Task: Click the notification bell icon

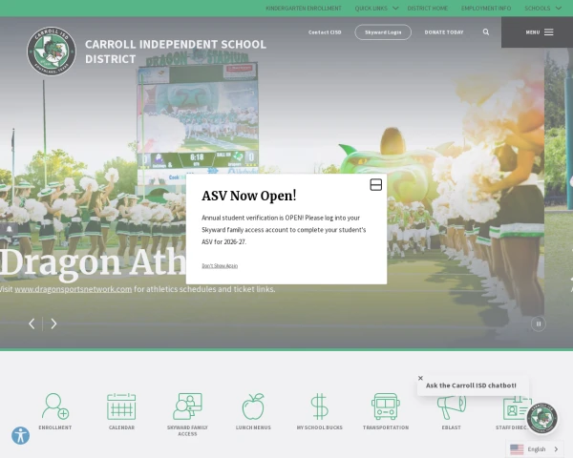Action: [10, 229]
